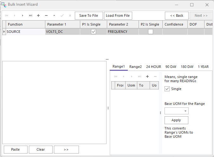Jump to last record in top navigator

click(30, 15)
